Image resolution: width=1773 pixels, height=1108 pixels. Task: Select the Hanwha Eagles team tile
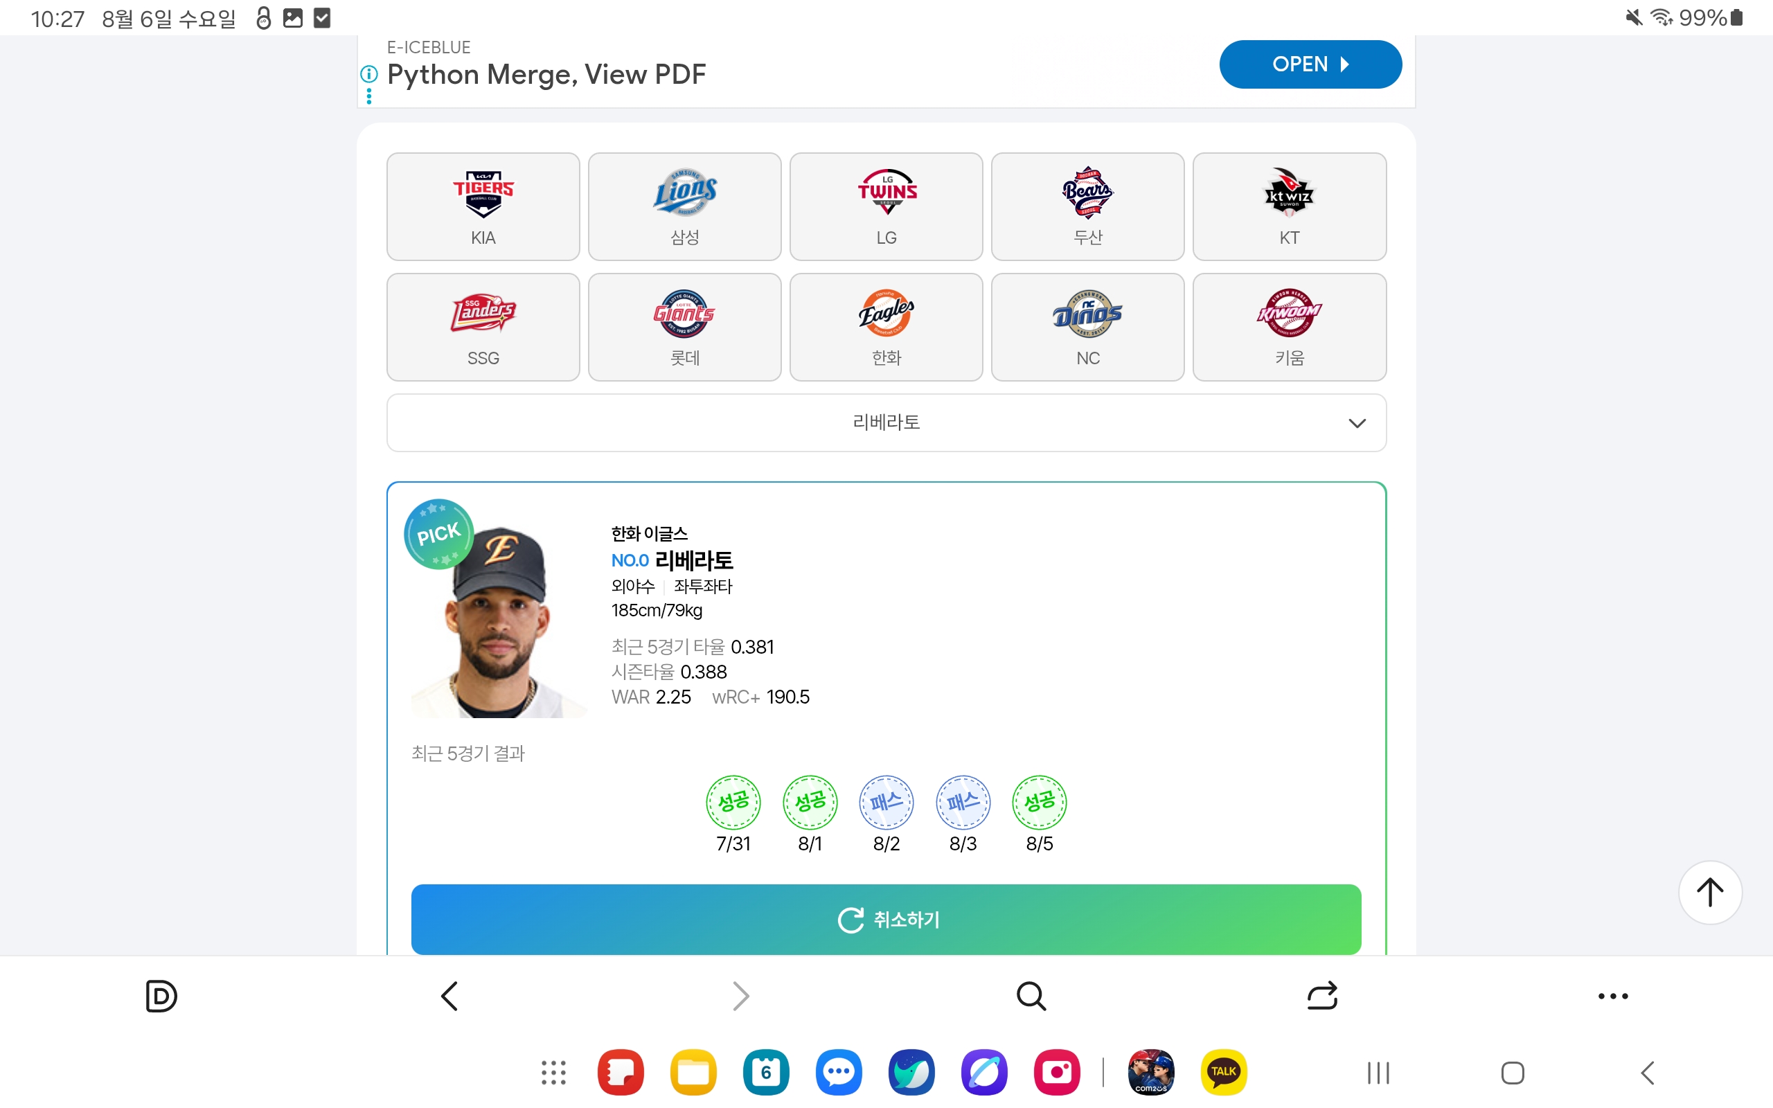click(886, 327)
